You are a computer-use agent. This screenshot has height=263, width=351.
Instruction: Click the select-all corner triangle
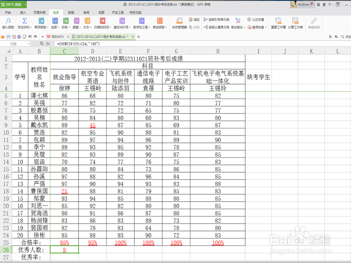(8, 51)
